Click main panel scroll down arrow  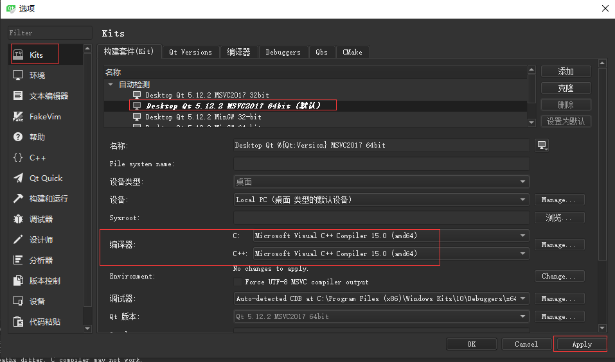click(602, 328)
